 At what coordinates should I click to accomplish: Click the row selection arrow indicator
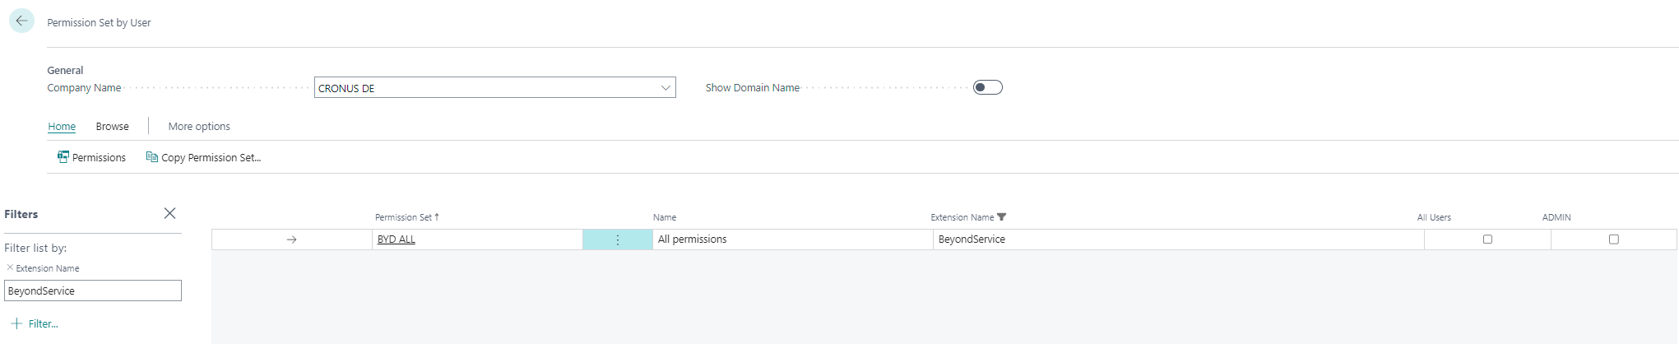(x=291, y=239)
